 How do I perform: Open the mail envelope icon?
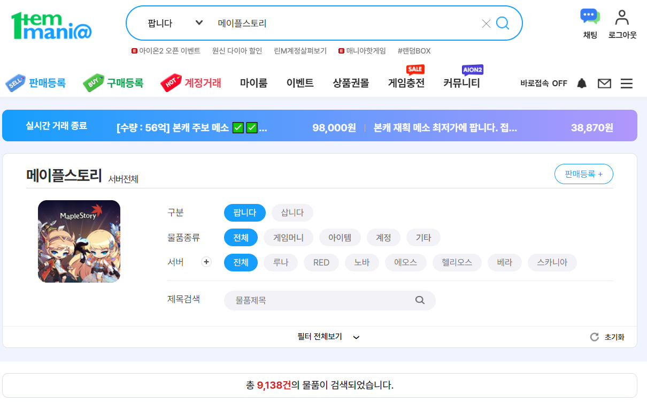click(604, 84)
